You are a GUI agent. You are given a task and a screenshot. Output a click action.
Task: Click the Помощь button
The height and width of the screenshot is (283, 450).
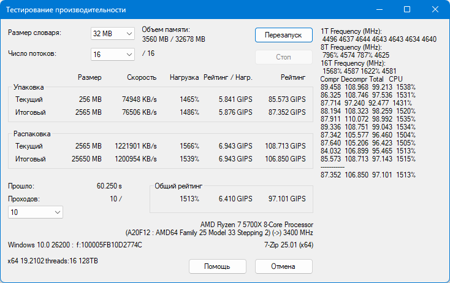coord(217,266)
